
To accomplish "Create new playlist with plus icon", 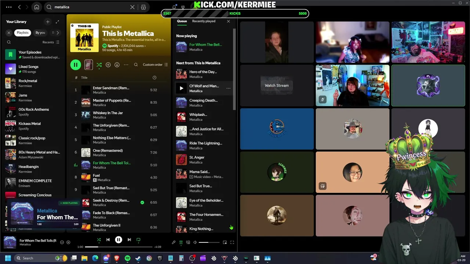I will 48,22.
